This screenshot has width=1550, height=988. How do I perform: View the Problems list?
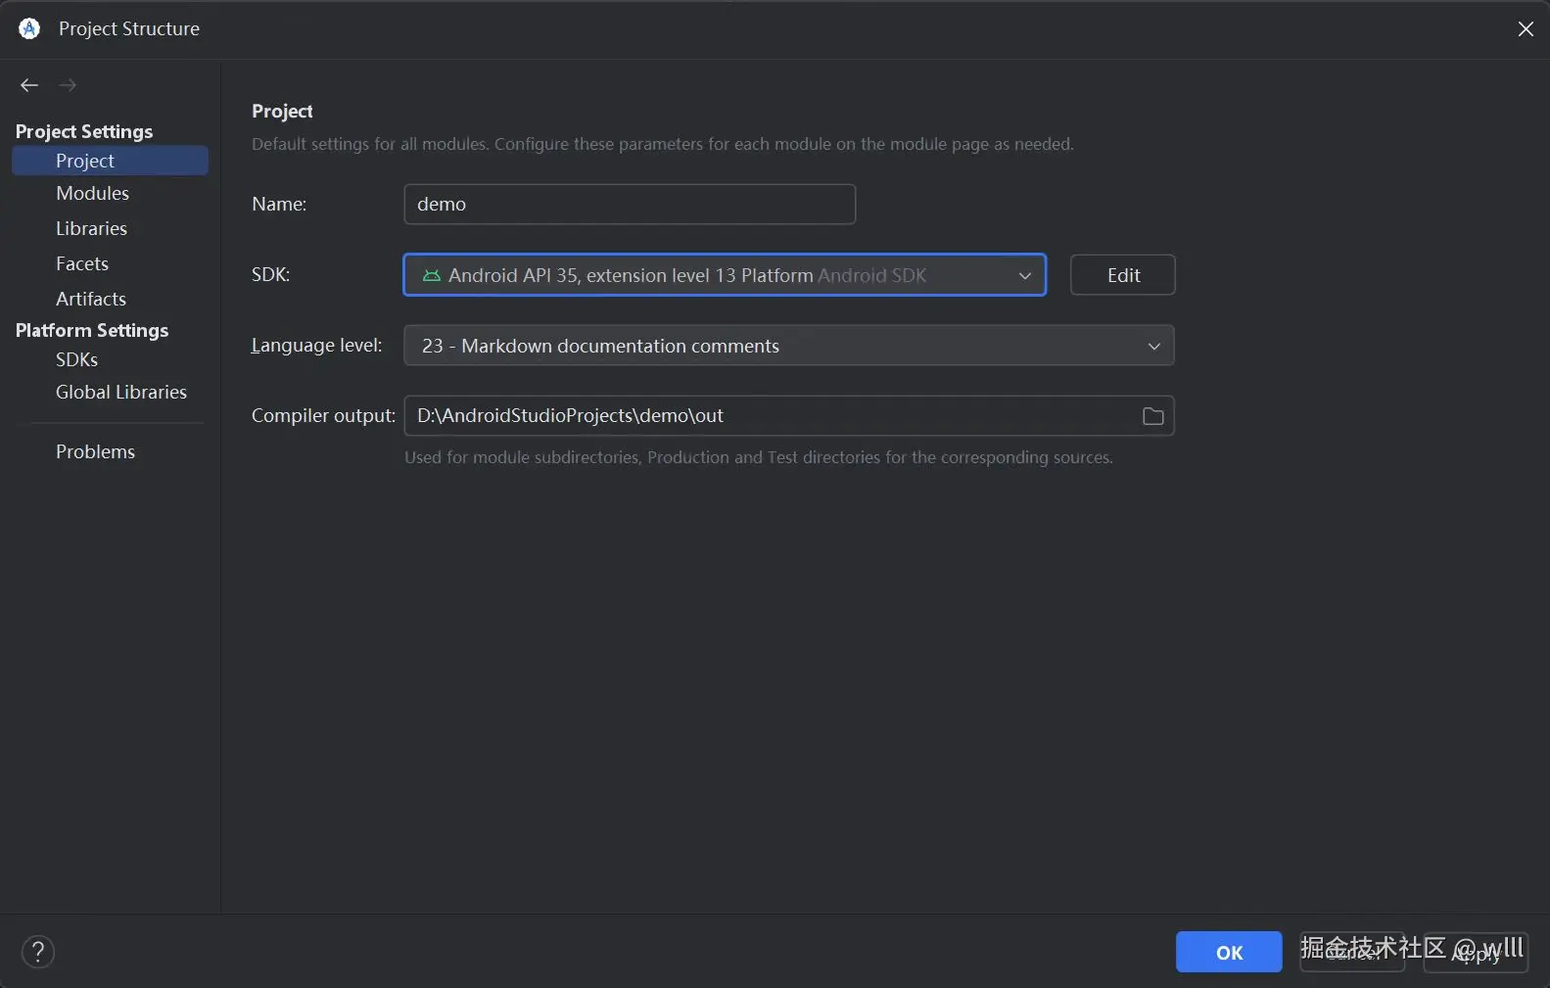point(95,451)
